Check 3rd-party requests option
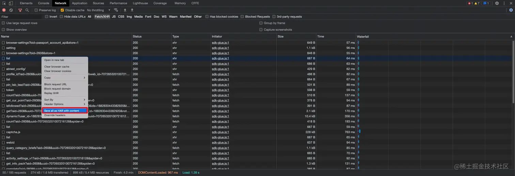 pos(274,17)
